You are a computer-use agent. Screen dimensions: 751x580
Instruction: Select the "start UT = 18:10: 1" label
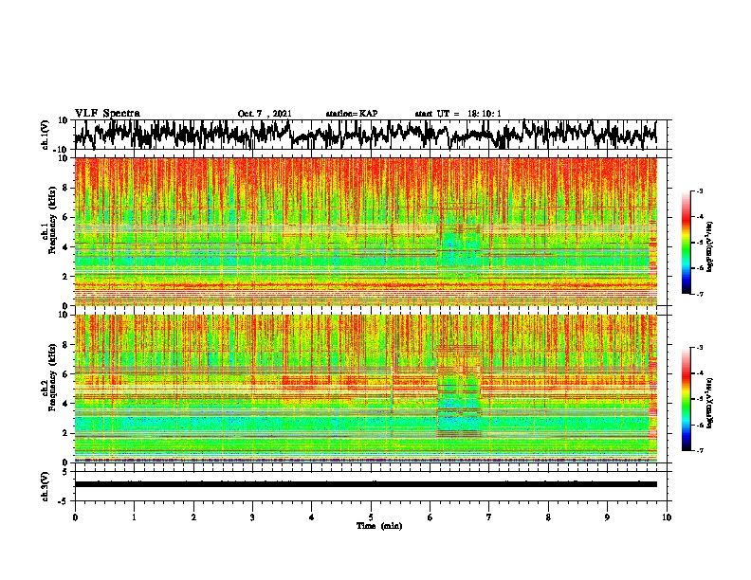(458, 114)
